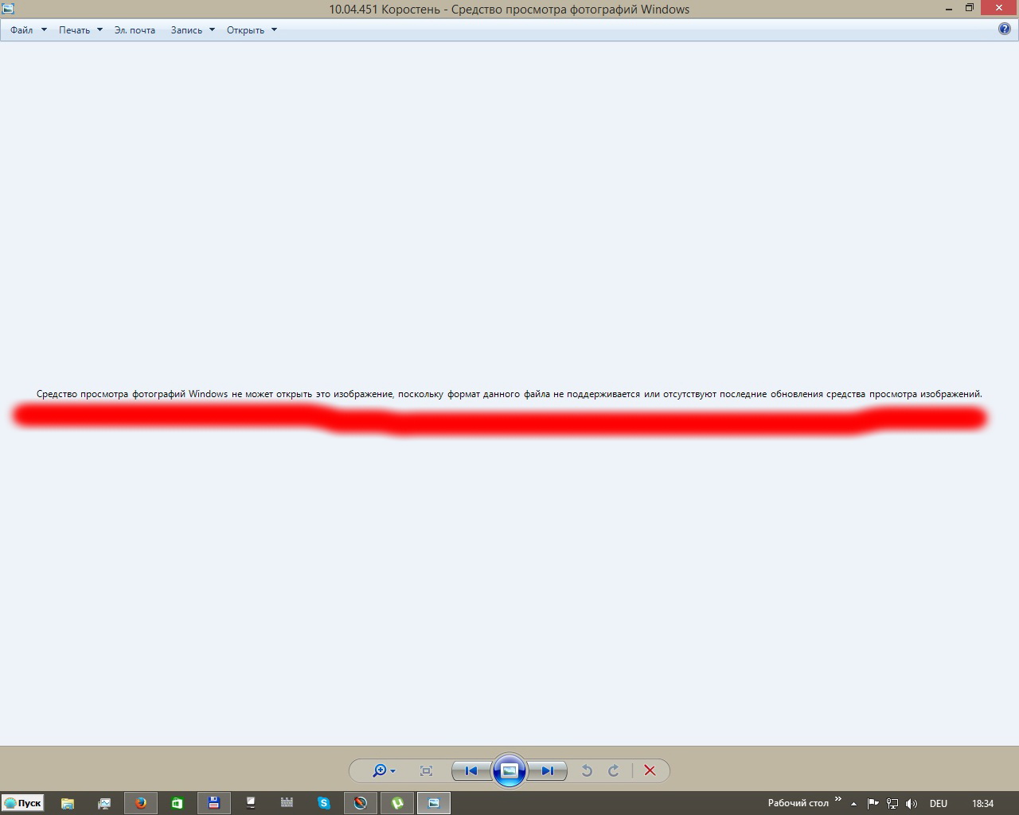Go to the next image

click(548, 770)
